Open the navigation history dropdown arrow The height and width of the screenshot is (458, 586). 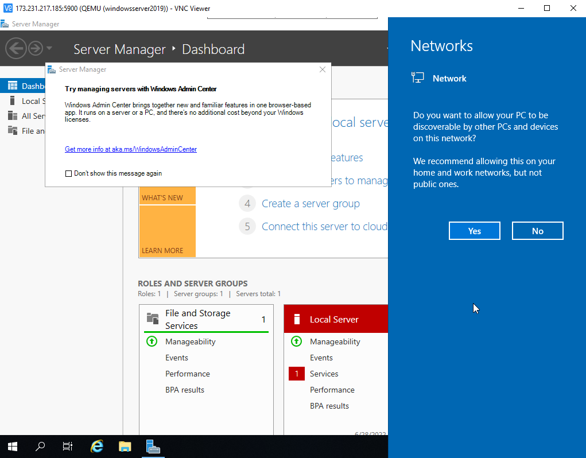(x=49, y=48)
